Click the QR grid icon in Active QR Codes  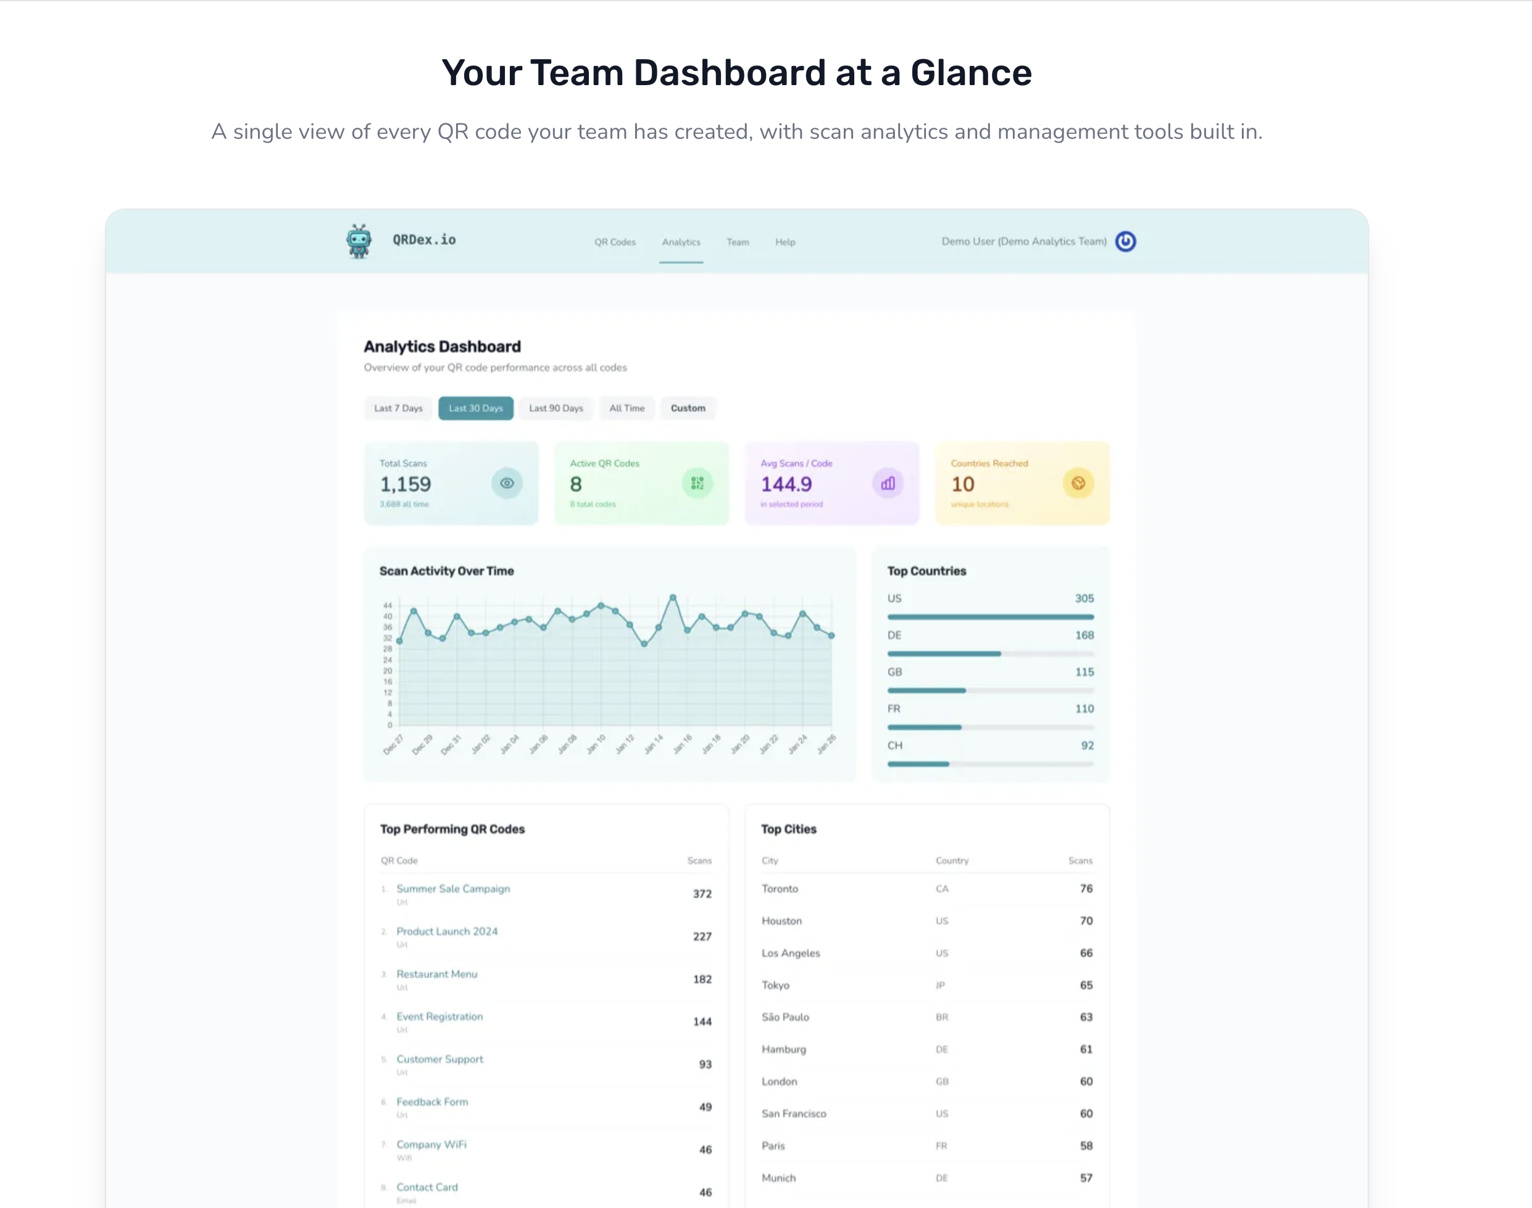pos(697,484)
